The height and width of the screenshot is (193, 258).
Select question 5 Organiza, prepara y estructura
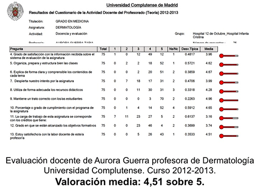[x=44, y=63]
